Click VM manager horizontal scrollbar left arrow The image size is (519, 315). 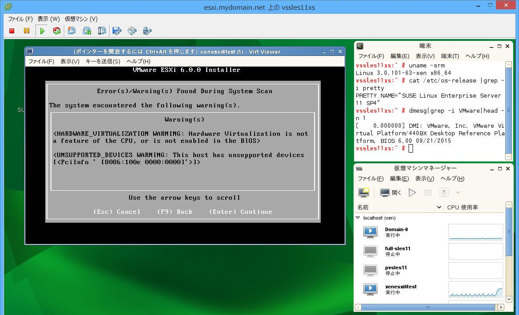point(358,307)
